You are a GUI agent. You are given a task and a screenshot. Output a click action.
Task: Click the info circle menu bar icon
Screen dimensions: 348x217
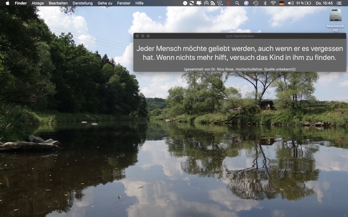click(x=185, y=3)
